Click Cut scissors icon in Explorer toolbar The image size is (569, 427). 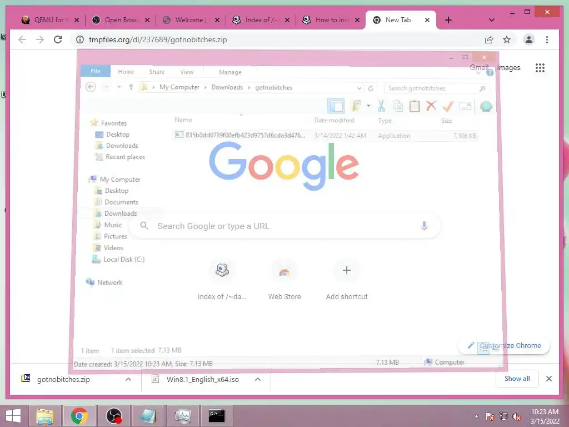[x=381, y=106]
